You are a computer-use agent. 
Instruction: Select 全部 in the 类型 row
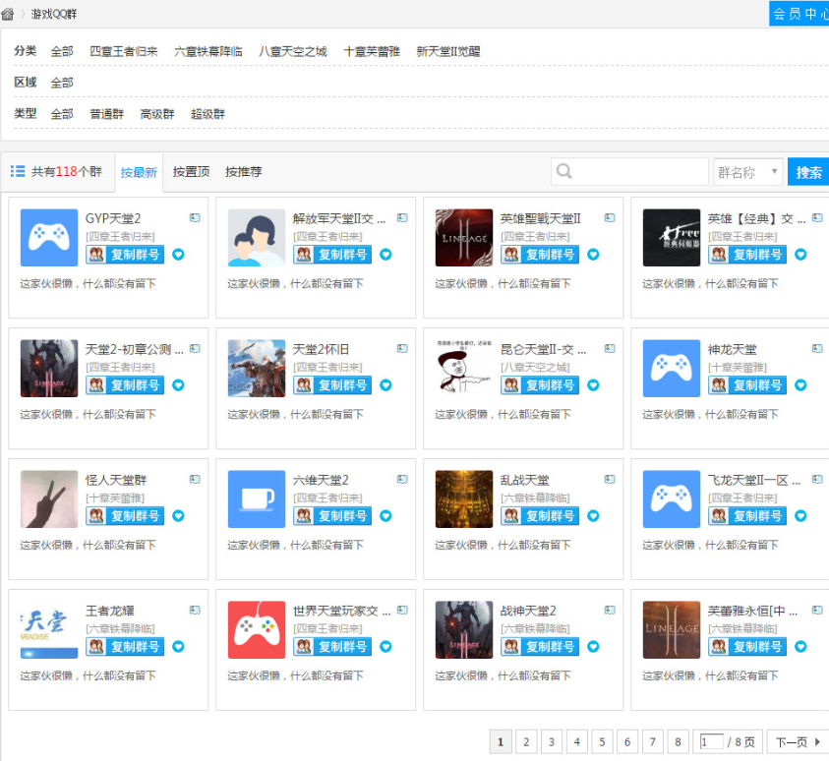(x=62, y=114)
